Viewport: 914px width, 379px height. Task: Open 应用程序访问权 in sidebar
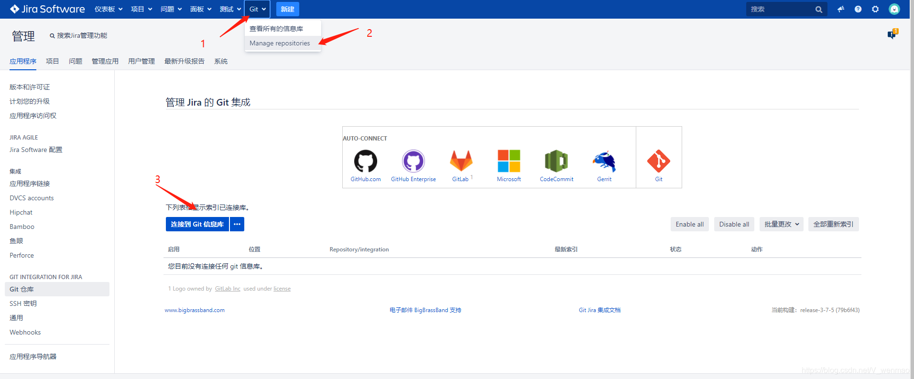[33, 116]
